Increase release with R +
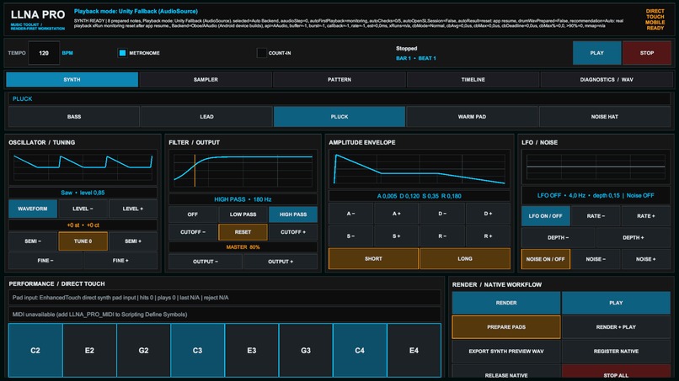This screenshot has width=679, height=381. tap(488, 236)
